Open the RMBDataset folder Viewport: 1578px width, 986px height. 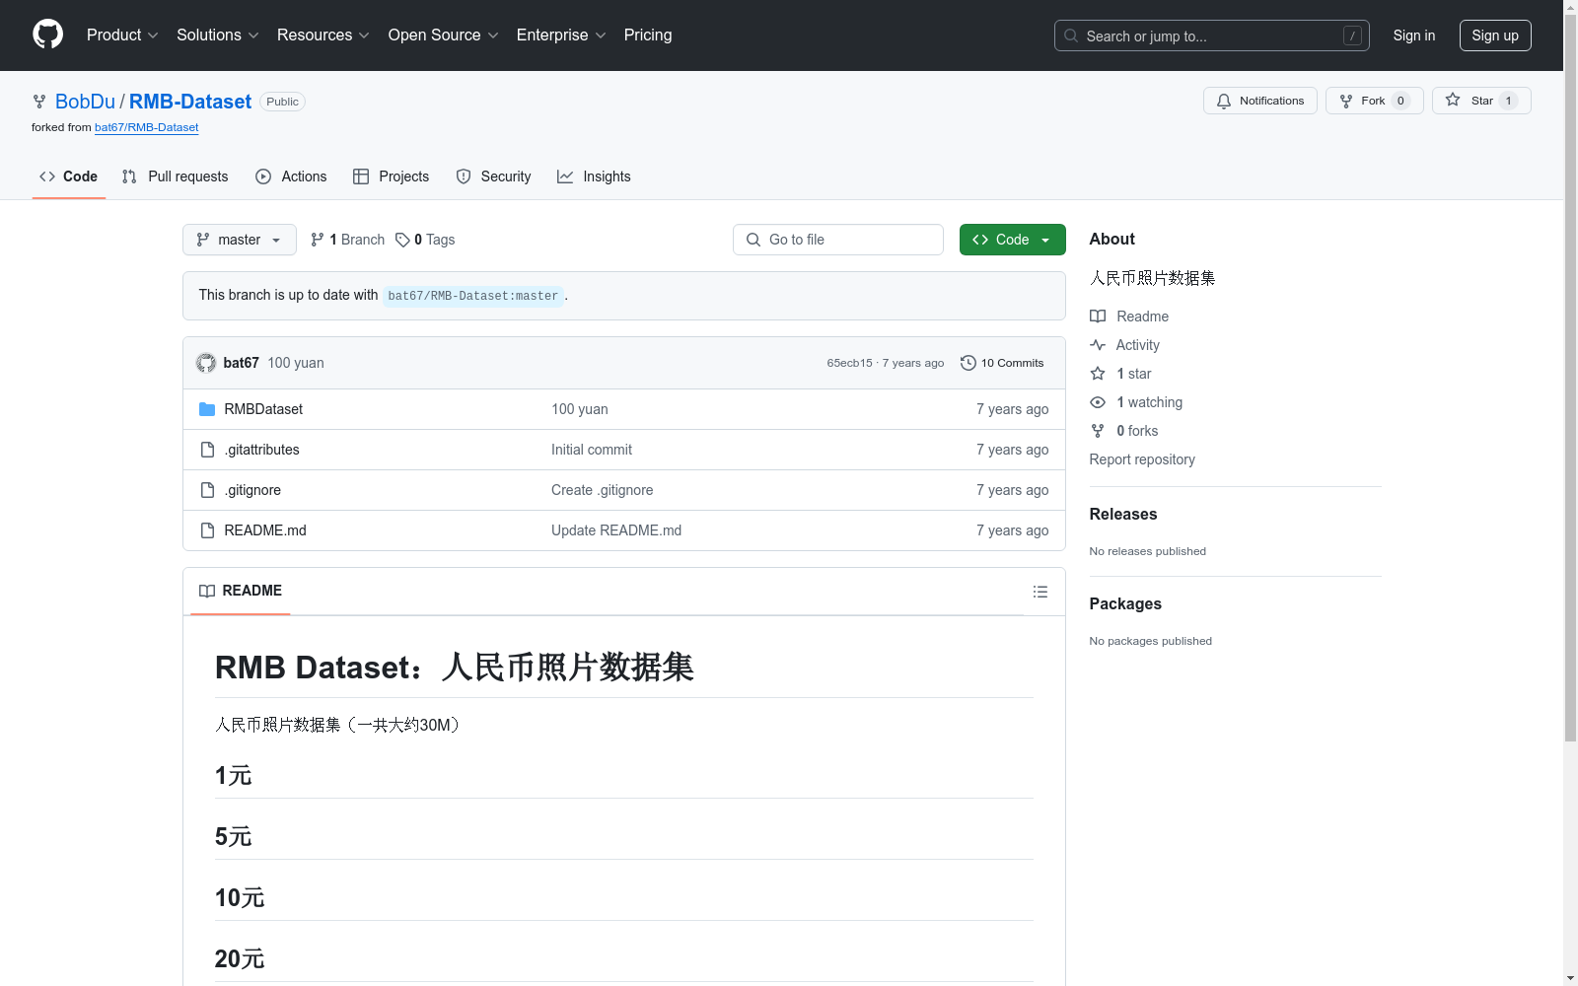263,409
